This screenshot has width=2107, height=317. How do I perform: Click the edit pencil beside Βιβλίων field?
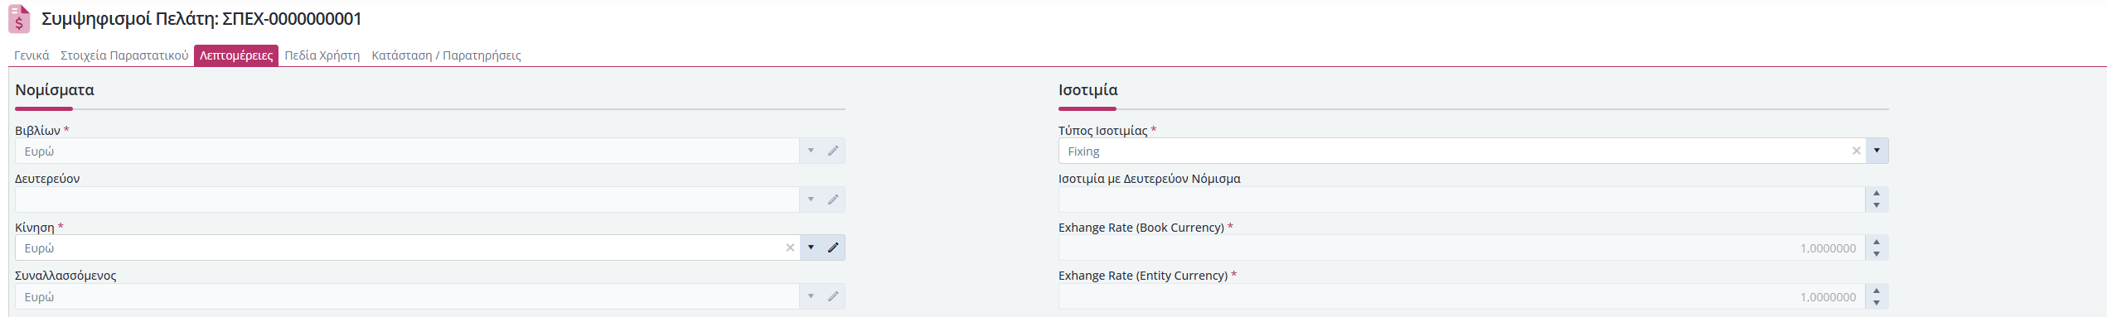pos(833,151)
